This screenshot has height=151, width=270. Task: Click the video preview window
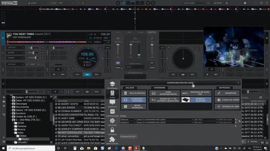click(x=234, y=47)
